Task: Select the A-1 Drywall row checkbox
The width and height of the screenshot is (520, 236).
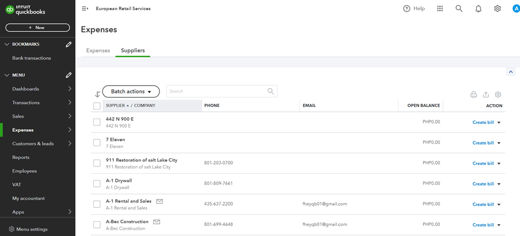Action: click(97, 184)
